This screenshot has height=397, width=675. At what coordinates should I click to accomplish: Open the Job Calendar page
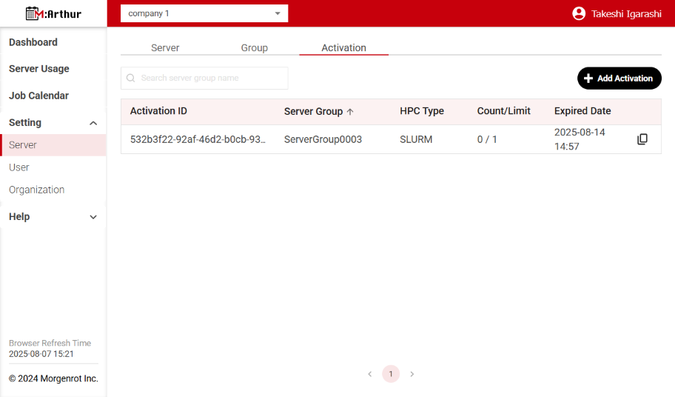(x=38, y=96)
